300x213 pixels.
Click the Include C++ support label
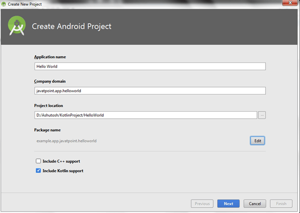click(x=61, y=161)
